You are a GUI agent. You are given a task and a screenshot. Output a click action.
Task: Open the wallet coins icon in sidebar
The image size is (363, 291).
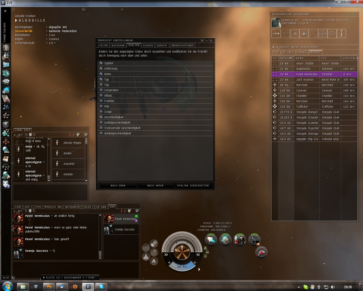point(6,133)
